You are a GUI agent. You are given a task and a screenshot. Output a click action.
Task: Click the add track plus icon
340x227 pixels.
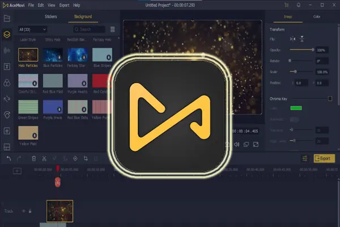click(x=17, y=171)
